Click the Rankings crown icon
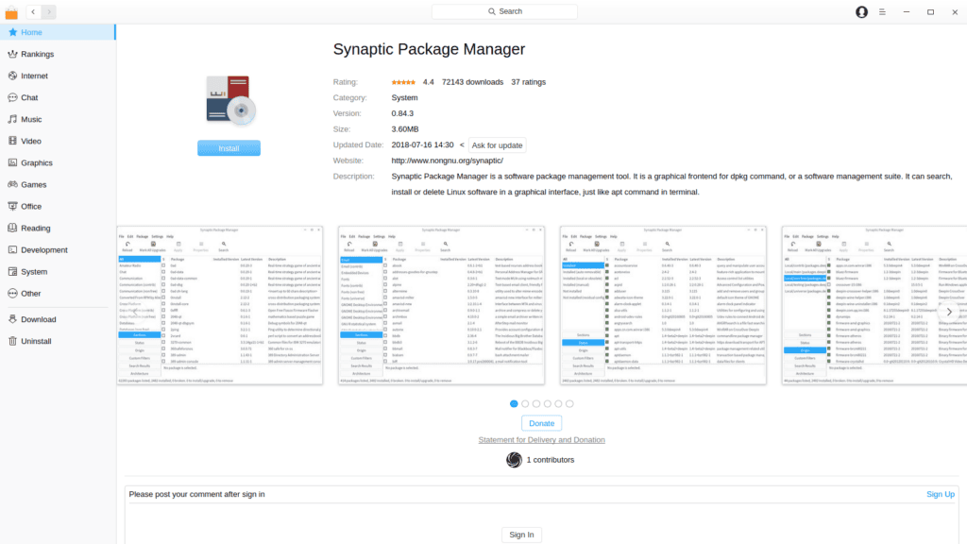The image size is (967, 544). pyautogui.click(x=12, y=54)
